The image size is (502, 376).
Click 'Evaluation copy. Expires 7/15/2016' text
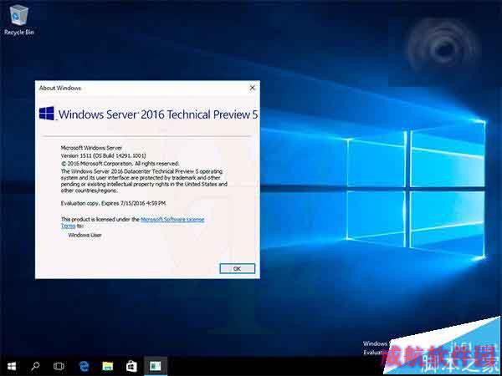[113, 203]
